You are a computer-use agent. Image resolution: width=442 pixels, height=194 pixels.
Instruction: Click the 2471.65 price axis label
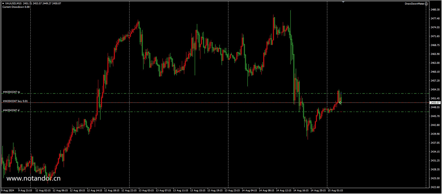[435, 36]
